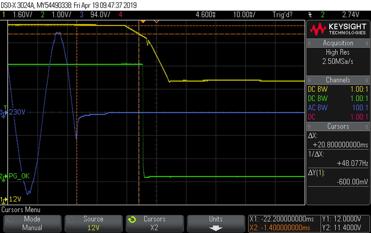Click the DSO-X 3024A title timestamp line
371x233 pixels.
[69, 5]
